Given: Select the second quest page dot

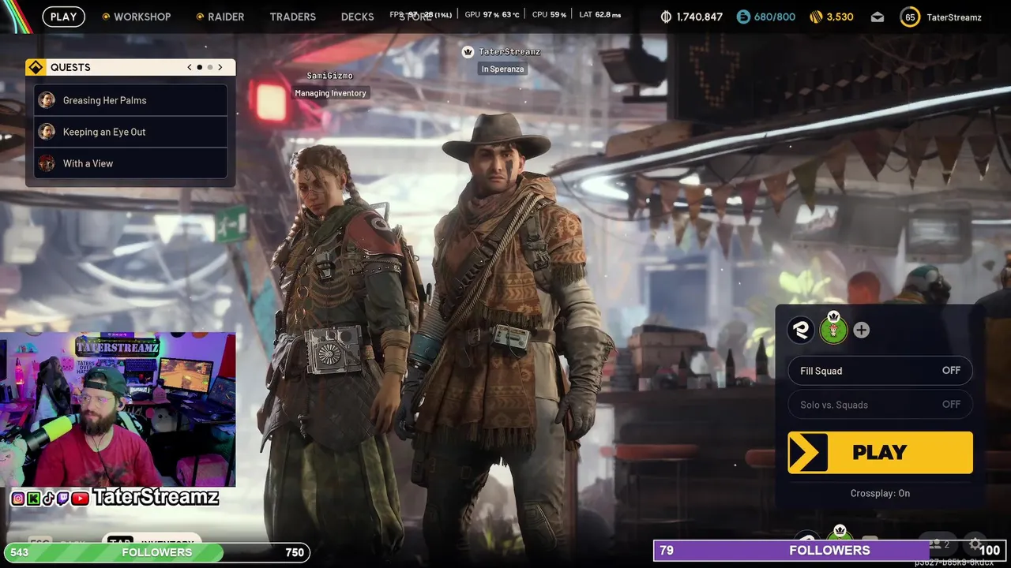Looking at the screenshot, I should coord(210,67).
